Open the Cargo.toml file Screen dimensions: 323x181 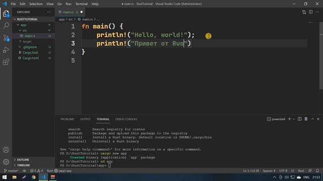[34, 58]
